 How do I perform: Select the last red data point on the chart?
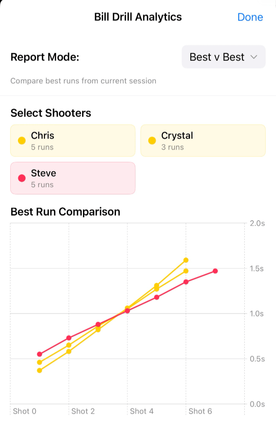tap(215, 271)
